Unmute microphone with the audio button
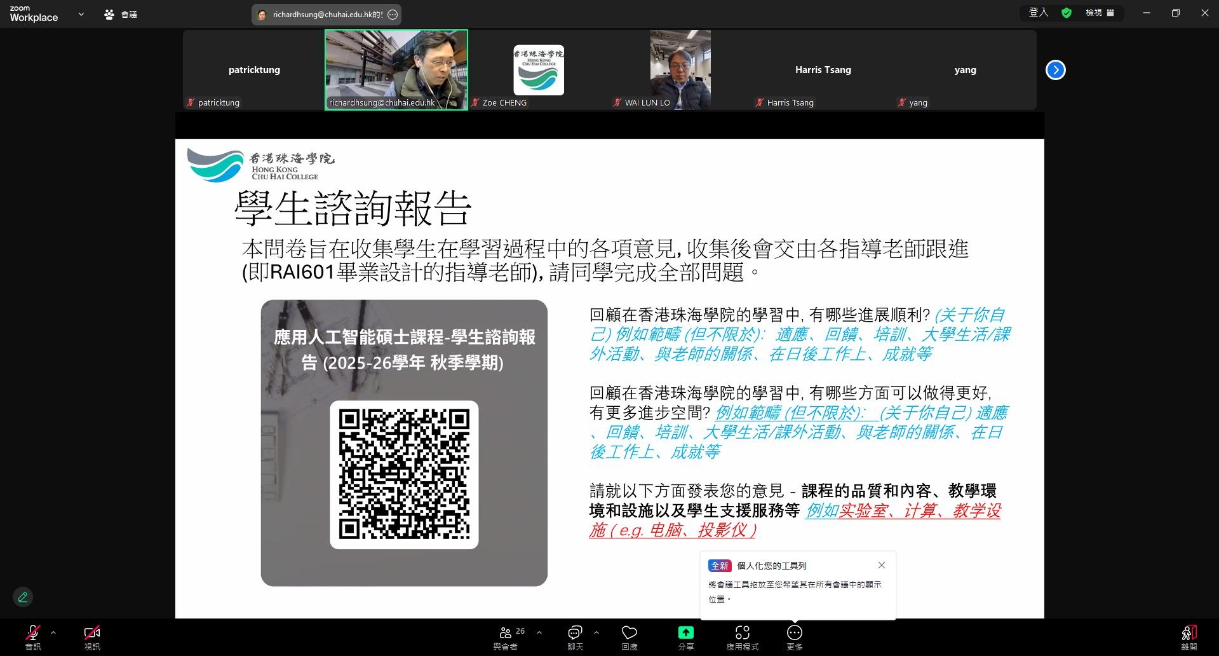 [x=33, y=636]
